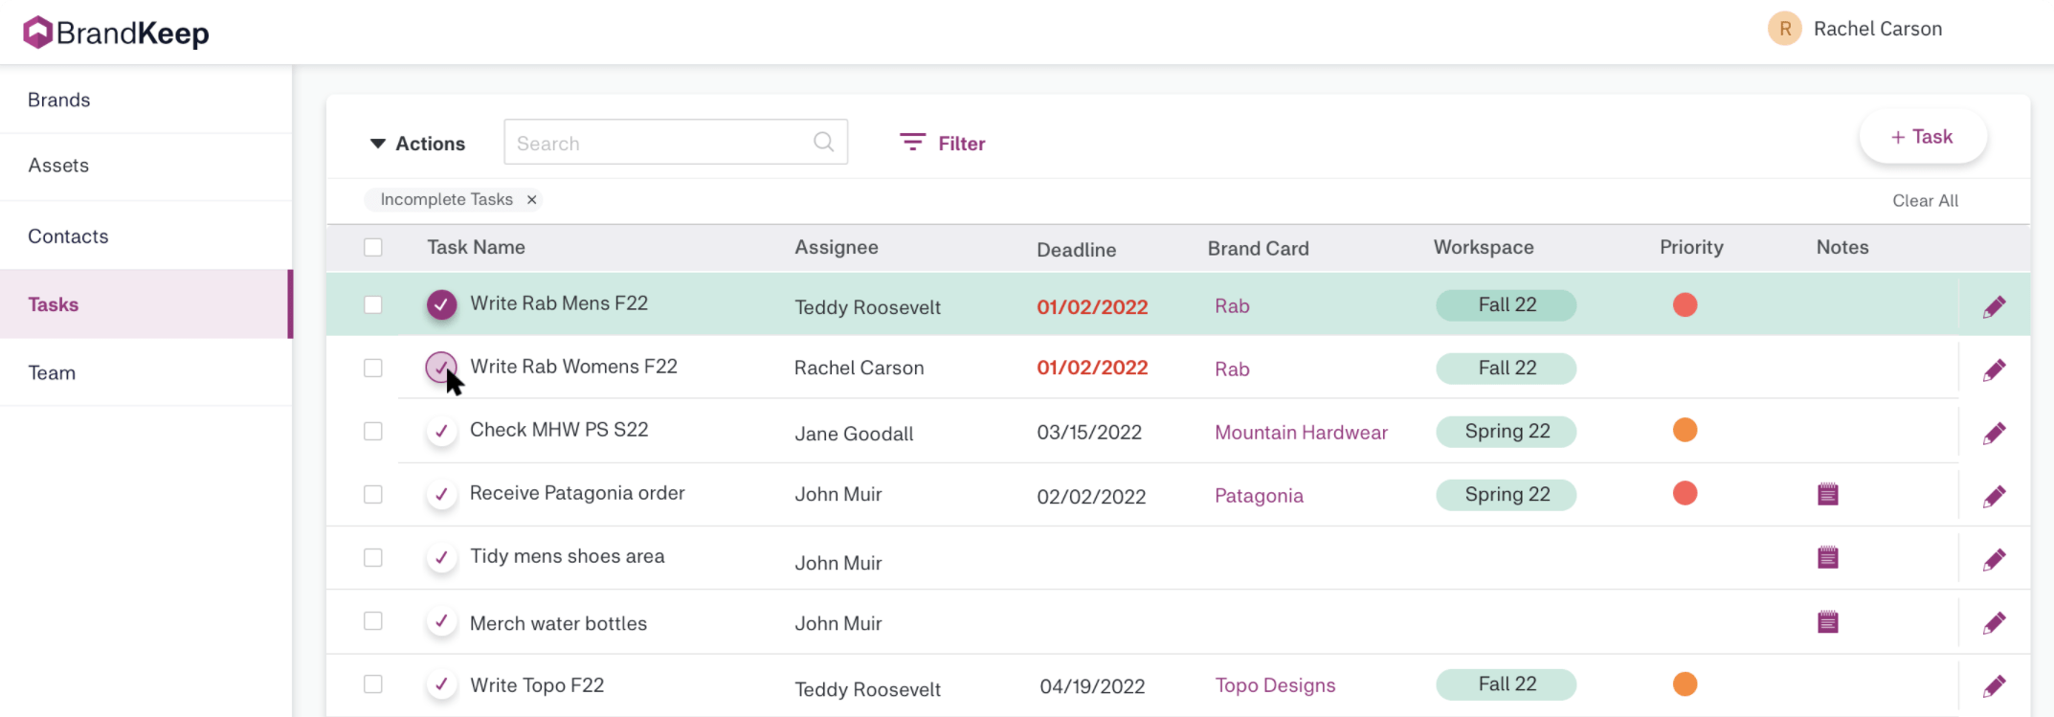Viewport: 2054px width, 717px height.
Task: Mark Merch water bottles complete
Action: [x=441, y=621]
